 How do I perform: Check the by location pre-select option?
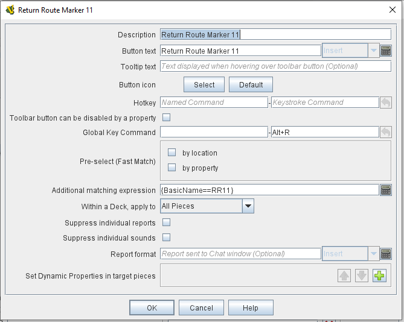point(172,153)
